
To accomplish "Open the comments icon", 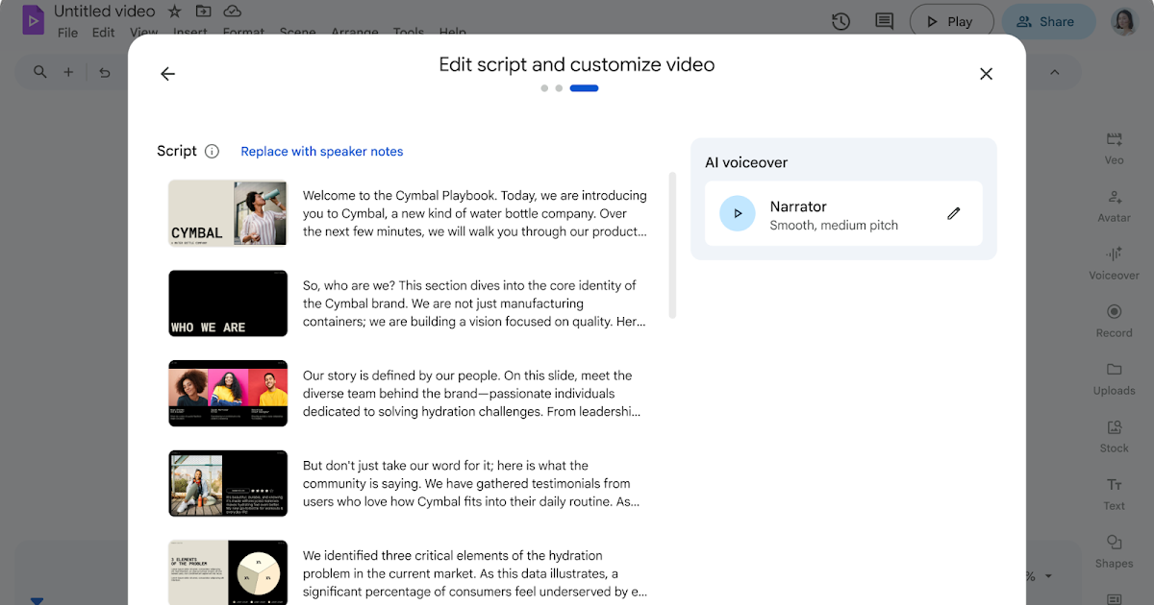I will click(x=884, y=21).
